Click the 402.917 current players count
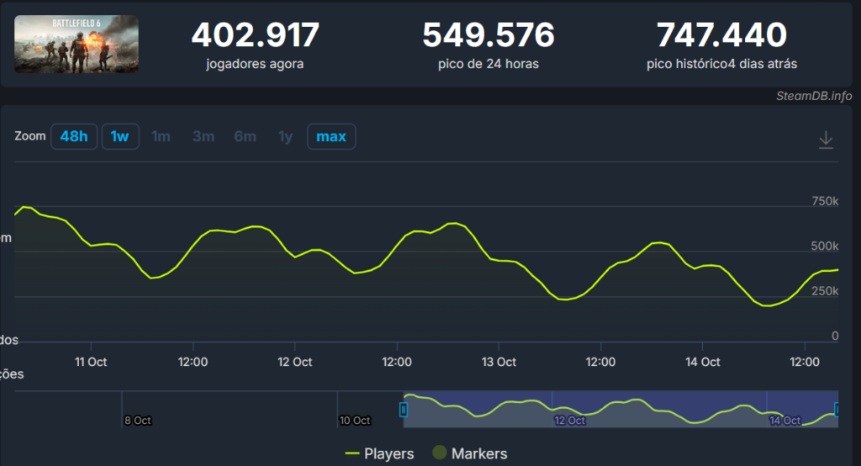The image size is (861, 466). click(x=256, y=35)
